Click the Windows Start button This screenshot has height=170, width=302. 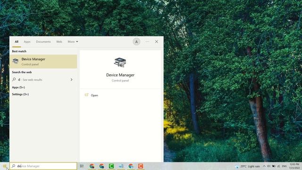click(x=5, y=166)
